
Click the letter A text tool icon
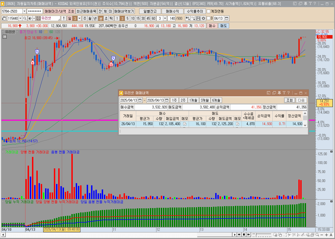[331, 235]
